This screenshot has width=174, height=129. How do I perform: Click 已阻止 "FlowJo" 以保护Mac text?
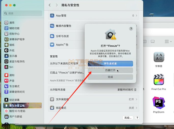click(x=67, y=73)
